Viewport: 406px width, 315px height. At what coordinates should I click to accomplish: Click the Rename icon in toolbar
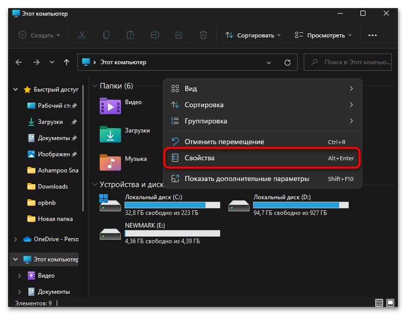tap(155, 35)
